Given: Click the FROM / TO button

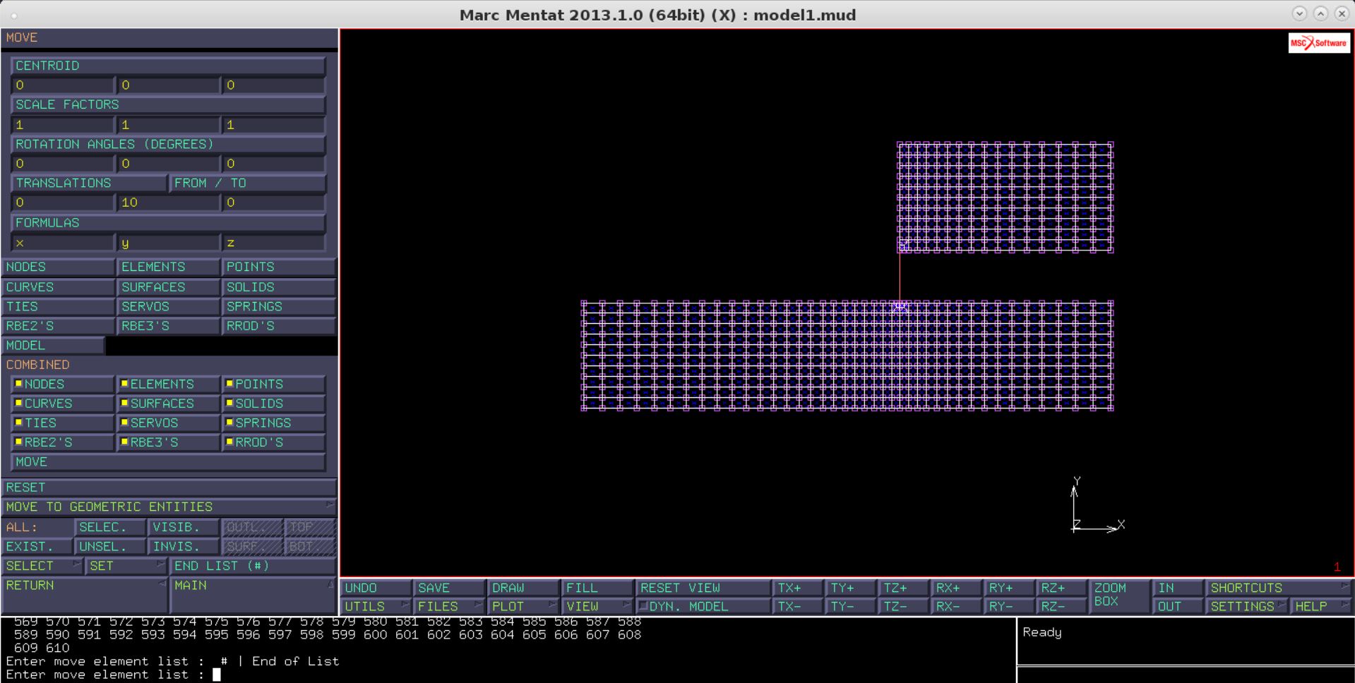Looking at the screenshot, I should click(x=247, y=183).
